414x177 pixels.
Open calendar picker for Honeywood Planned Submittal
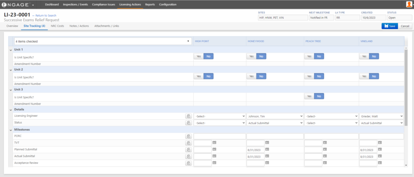click(267, 150)
